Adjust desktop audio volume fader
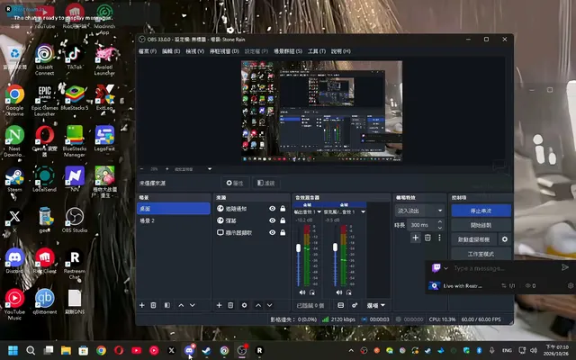Viewport: 576px width, 360px height. (x=298, y=248)
